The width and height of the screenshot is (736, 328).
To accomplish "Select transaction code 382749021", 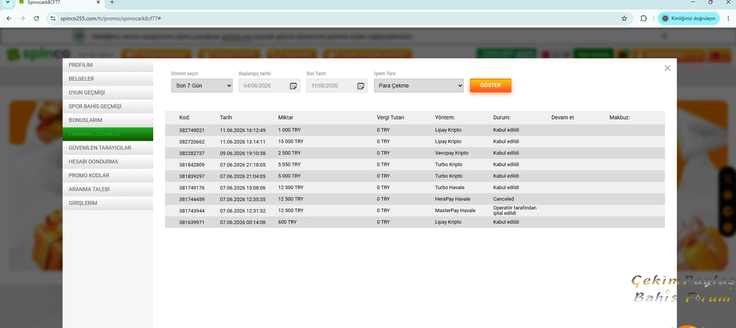I will 192,130.
